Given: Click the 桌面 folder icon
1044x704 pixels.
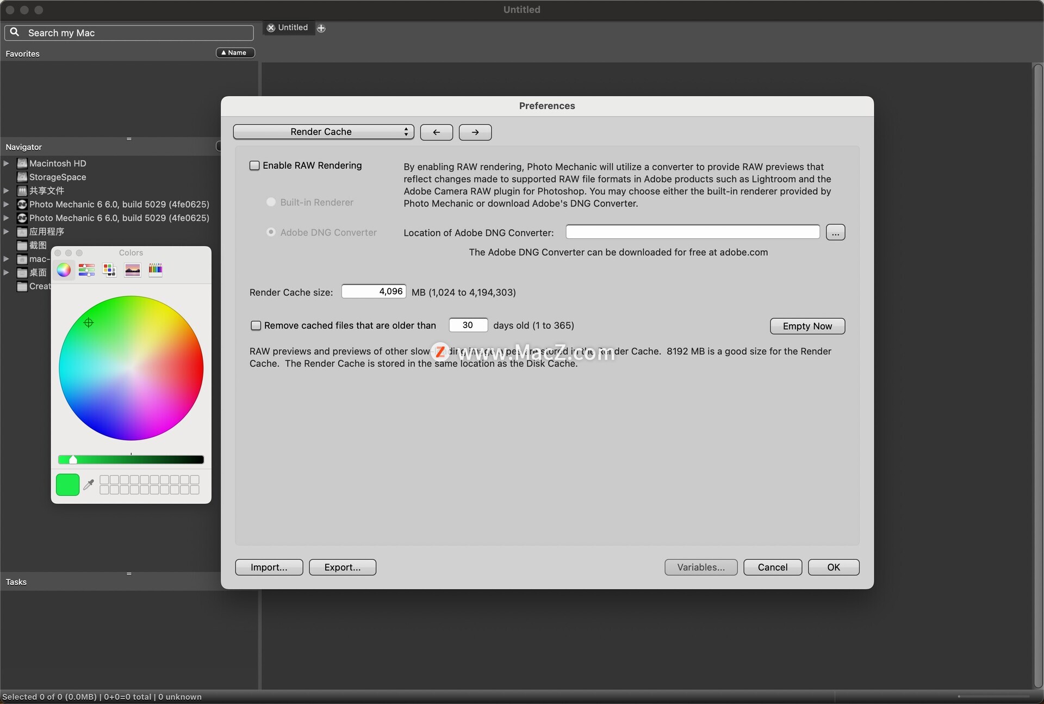Looking at the screenshot, I should (x=22, y=273).
